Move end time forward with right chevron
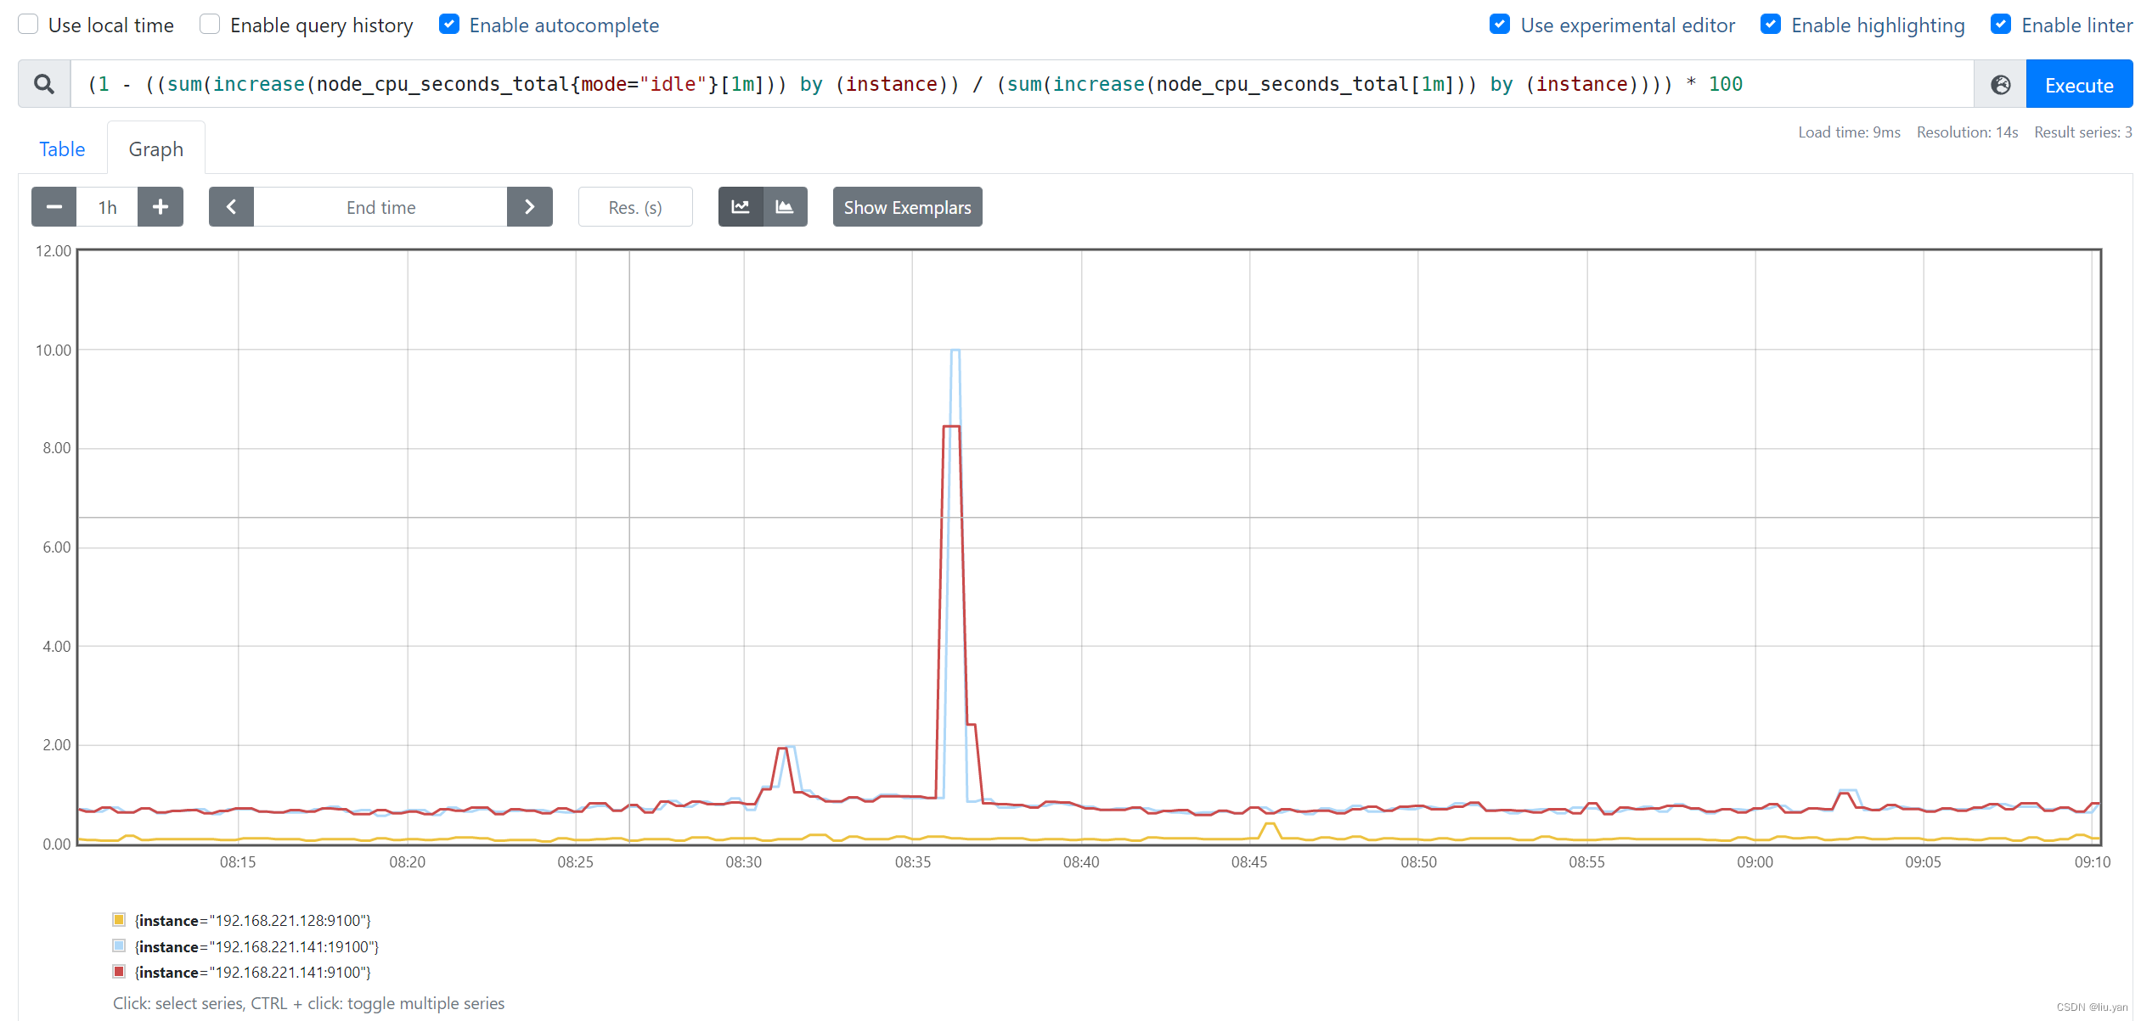 (x=529, y=207)
